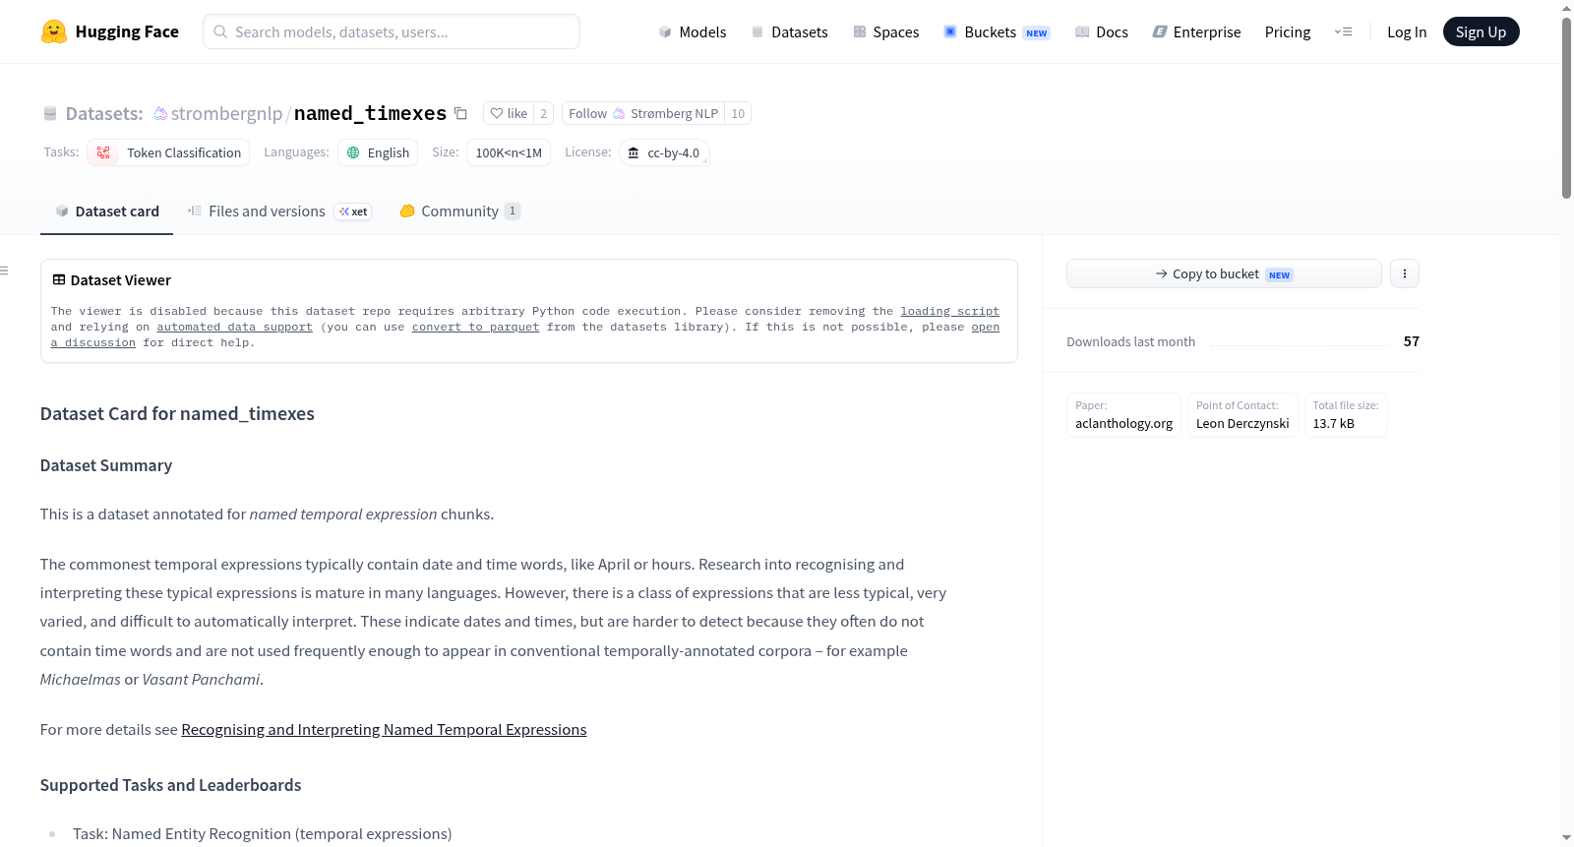This screenshot has width=1574, height=847.
Task: Click the Hugging Face logo icon
Action: [x=54, y=31]
